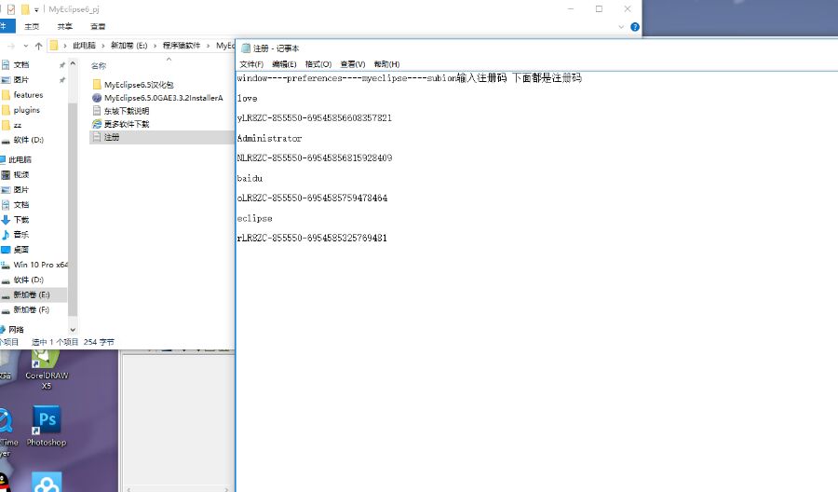This screenshot has height=492, width=838.
Task: Click the folder icon in quick access toolbar
Action: (x=25, y=9)
